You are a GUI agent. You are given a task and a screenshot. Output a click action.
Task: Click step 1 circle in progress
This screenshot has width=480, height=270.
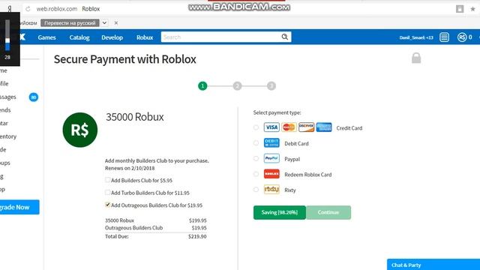(x=202, y=86)
